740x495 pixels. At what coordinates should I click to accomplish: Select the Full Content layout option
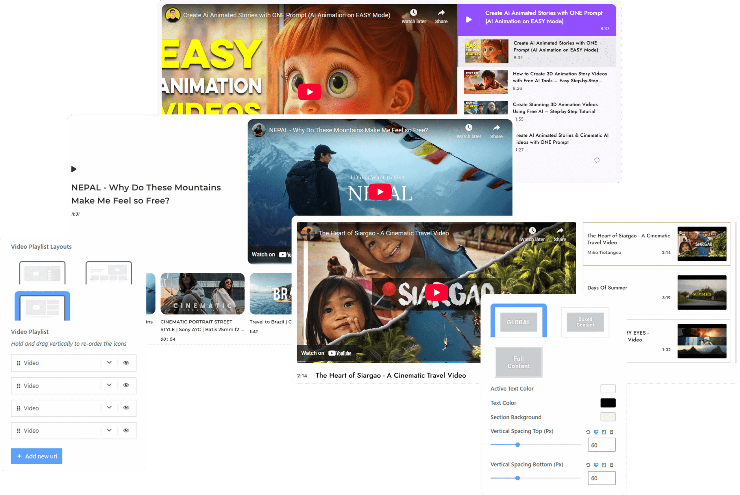[x=518, y=362]
